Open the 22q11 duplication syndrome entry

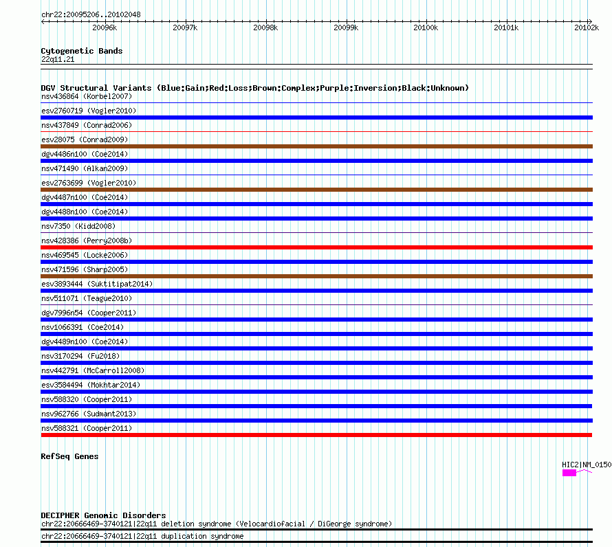click(142, 537)
